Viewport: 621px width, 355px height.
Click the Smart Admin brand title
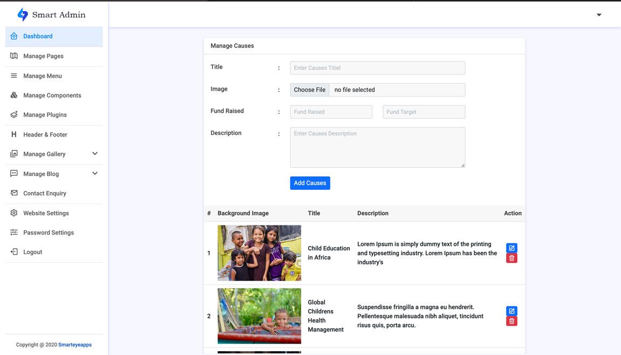tap(59, 15)
